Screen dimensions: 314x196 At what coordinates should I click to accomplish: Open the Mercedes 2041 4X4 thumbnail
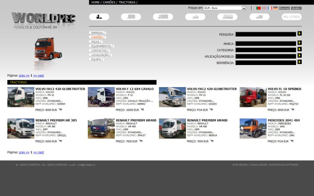[253, 129]
